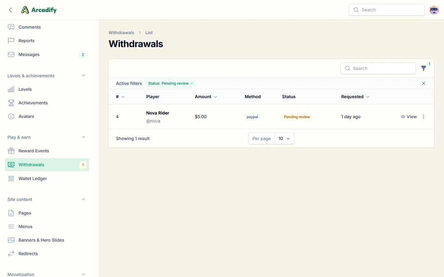Open row actions menu for Nova Rider

pos(424,117)
